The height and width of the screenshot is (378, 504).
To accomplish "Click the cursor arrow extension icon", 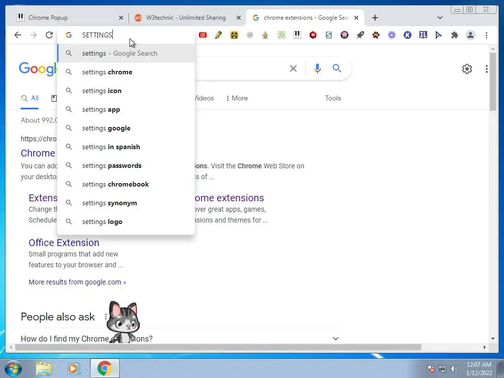I will coord(439,35).
